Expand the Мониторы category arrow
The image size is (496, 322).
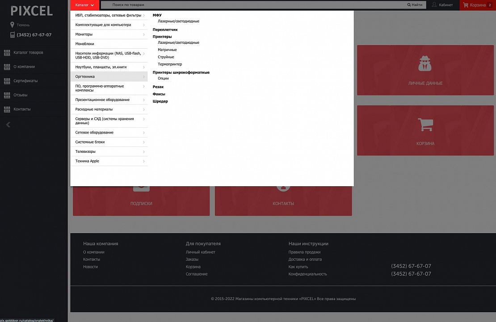point(144,34)
